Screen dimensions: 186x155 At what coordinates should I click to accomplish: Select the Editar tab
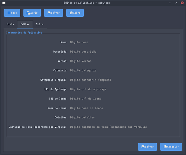[x=25, y=24]
